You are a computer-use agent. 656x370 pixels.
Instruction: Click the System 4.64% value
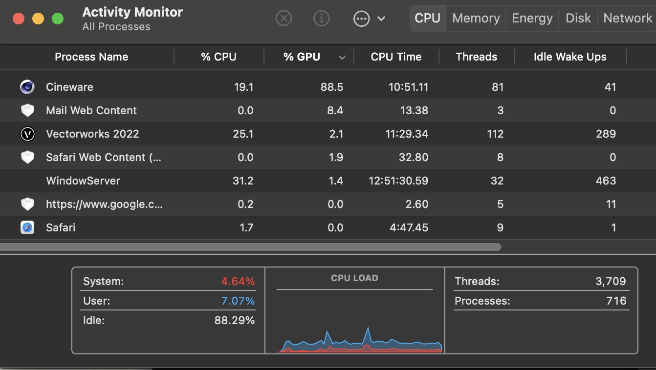point(238,281)
